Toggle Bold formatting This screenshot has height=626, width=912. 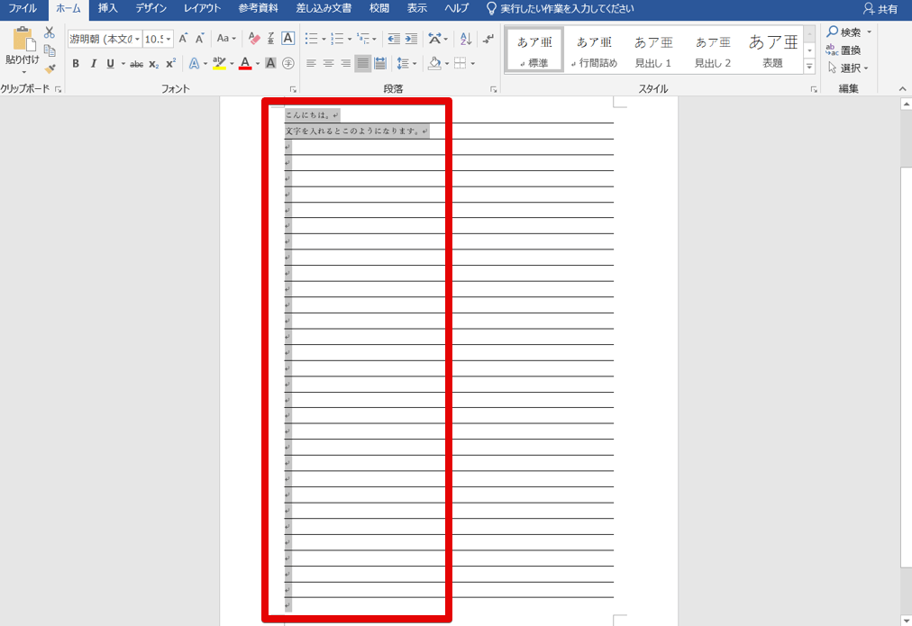[76, 64]
